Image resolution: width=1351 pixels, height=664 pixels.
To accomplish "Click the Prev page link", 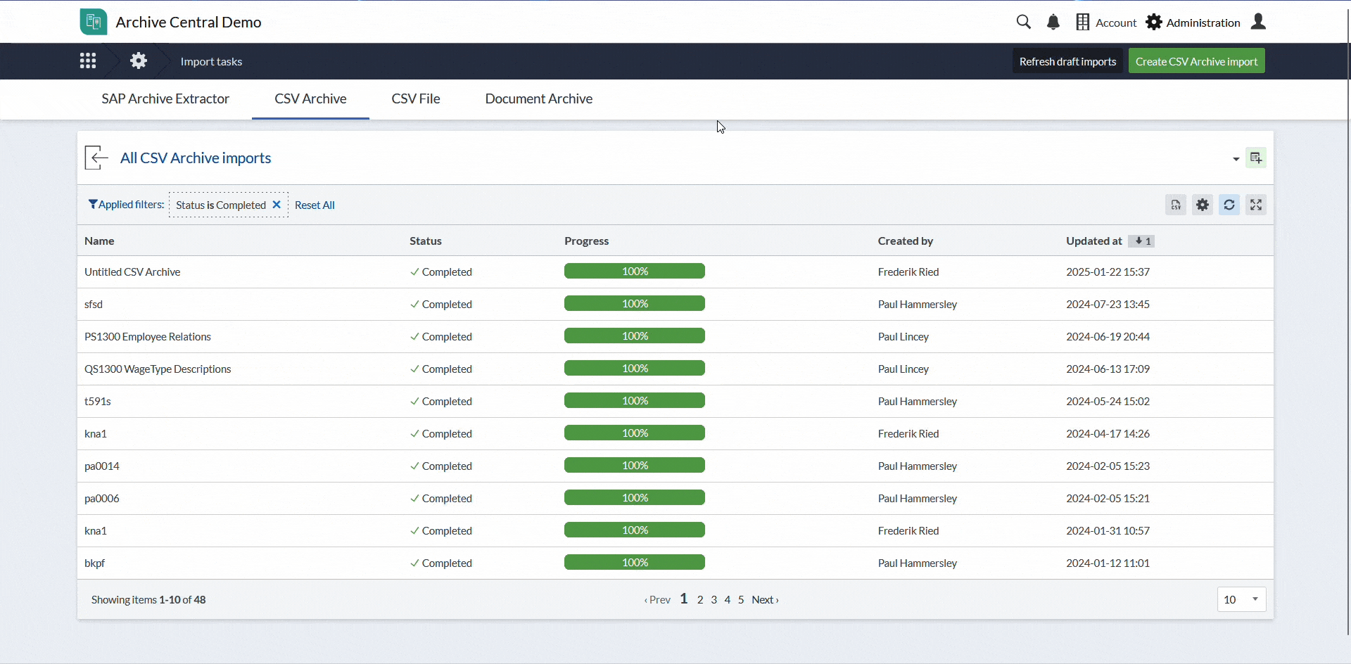I will tap(657, 600).
